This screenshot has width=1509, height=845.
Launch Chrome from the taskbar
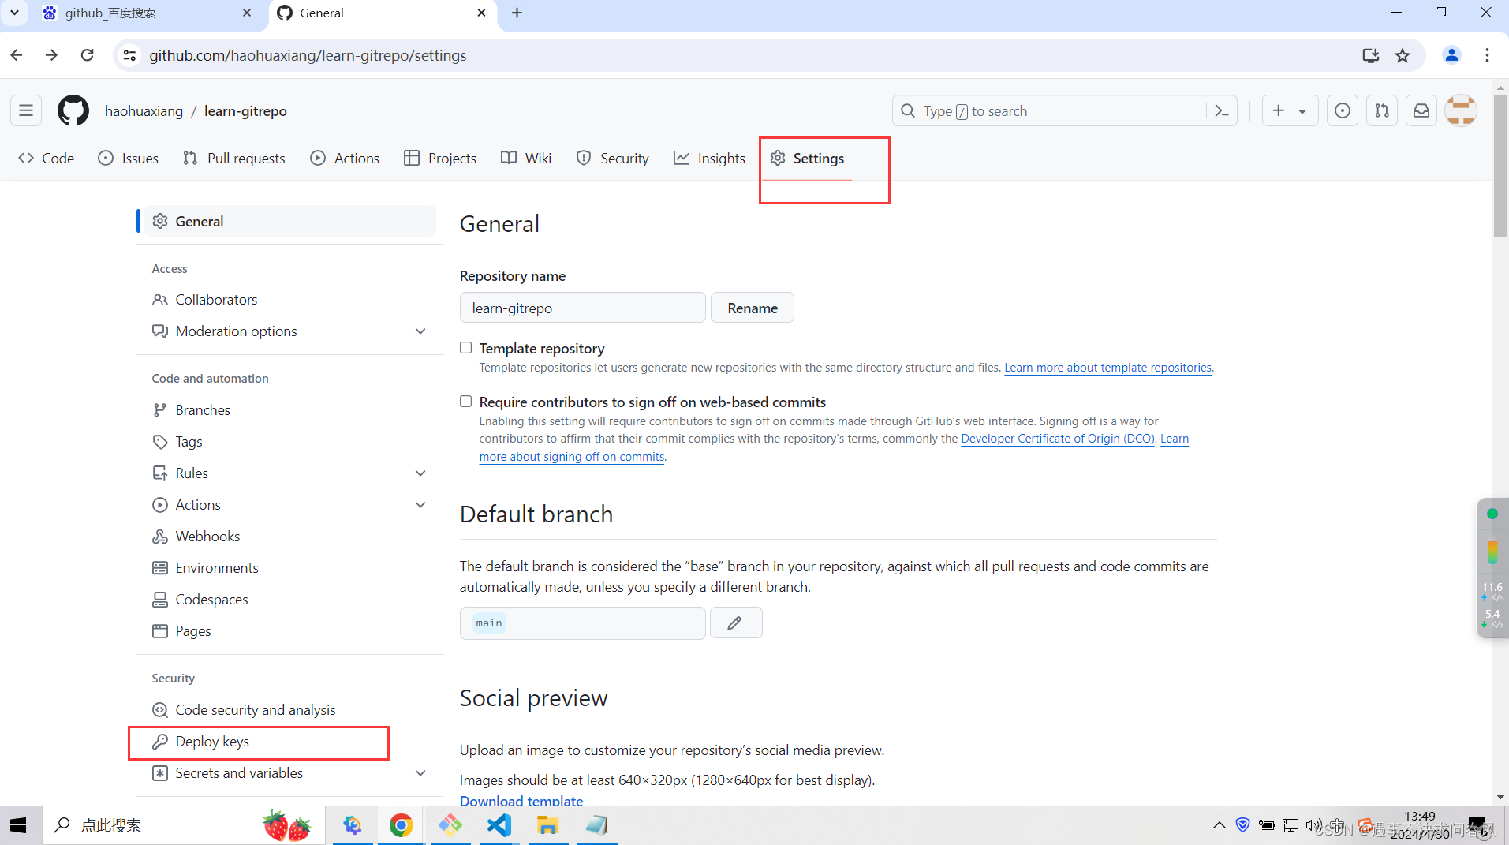[402, 825]
